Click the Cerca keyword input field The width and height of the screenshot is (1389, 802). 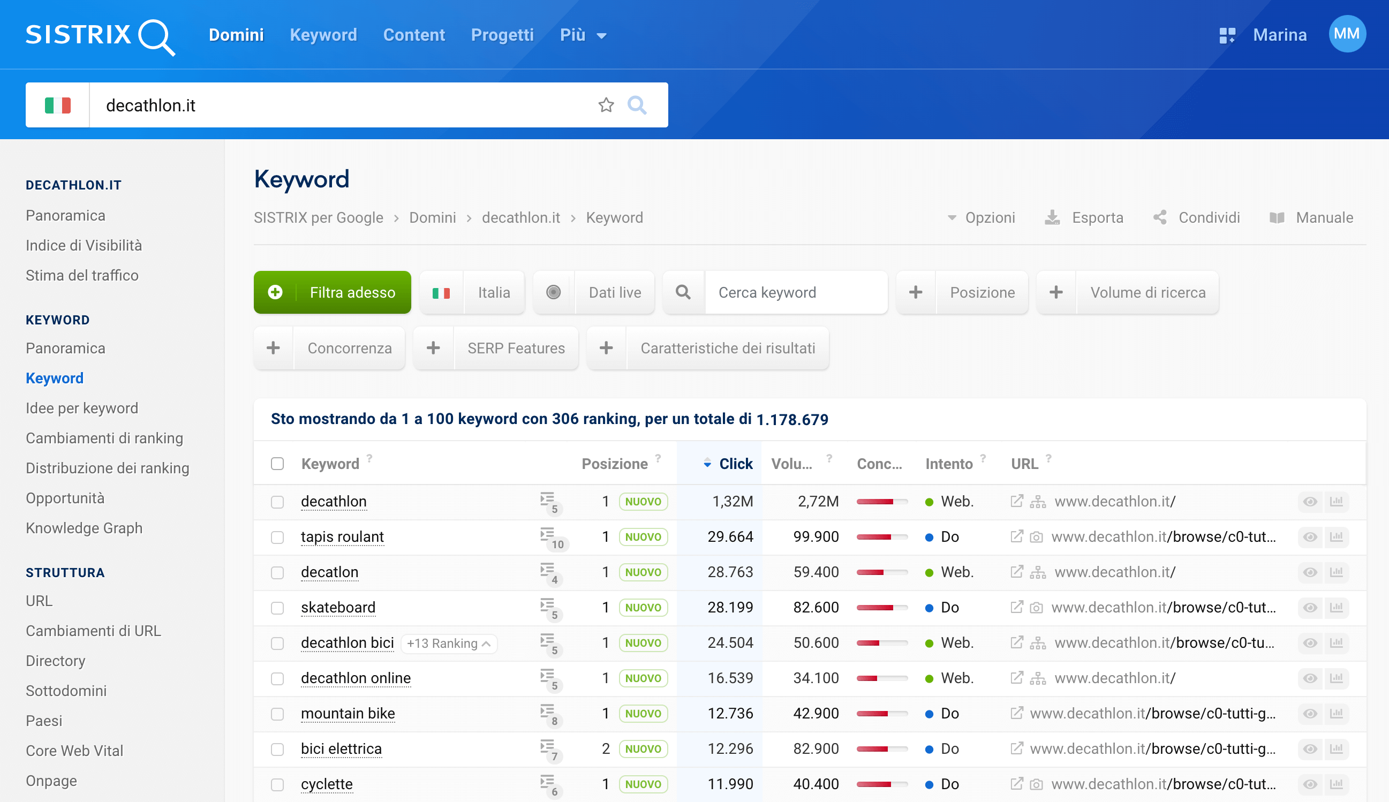[x=796, y=292]
